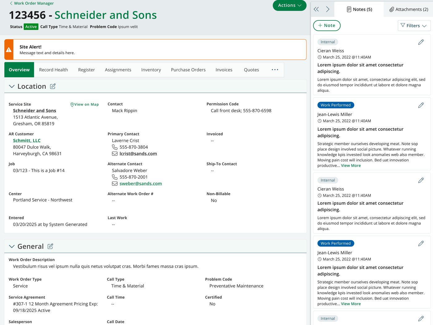This screenshot has height=325, width=433.
Task: Open the Actions dropdown button
Action: pyautogui.click(x=289, y=5)
